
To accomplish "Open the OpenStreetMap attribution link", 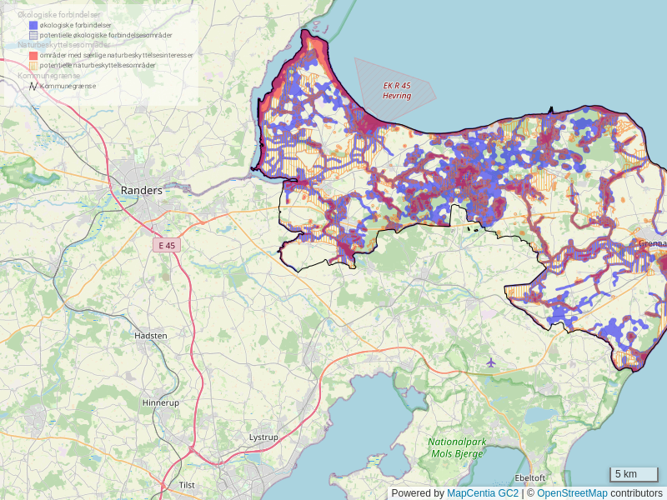I will click(572, 493).
